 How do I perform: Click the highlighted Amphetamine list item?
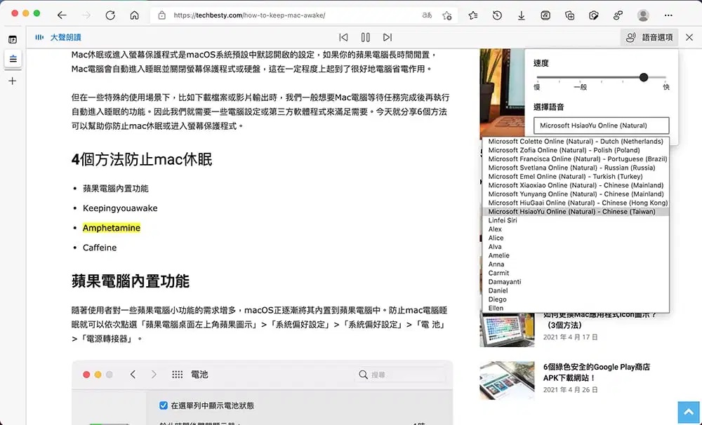coord(112,228)
